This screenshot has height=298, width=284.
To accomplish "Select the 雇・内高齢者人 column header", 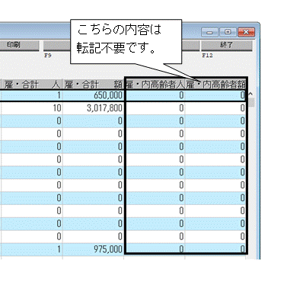I will pos(155,85).
